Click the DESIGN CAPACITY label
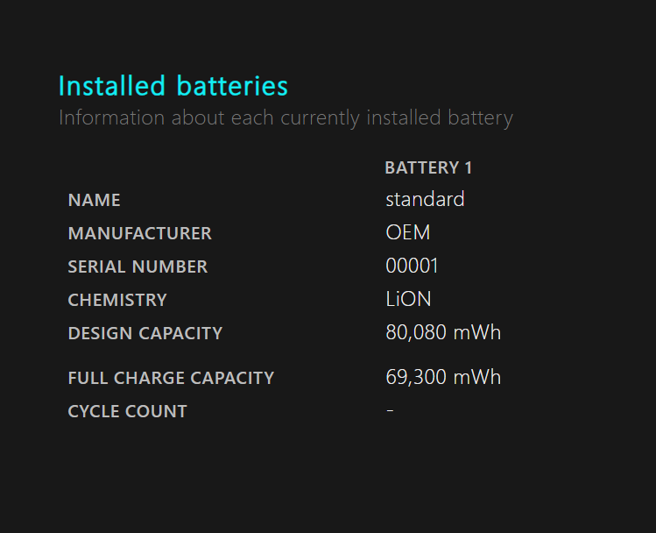Viewport: 656px width, 533px height. 145,333
